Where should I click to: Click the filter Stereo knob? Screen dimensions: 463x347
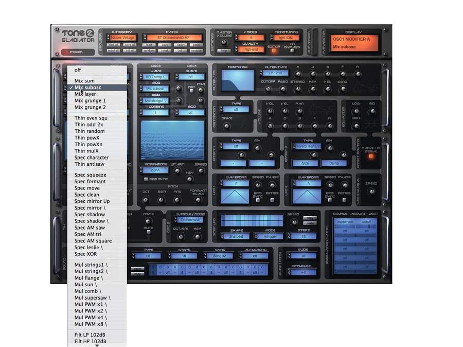298,89
